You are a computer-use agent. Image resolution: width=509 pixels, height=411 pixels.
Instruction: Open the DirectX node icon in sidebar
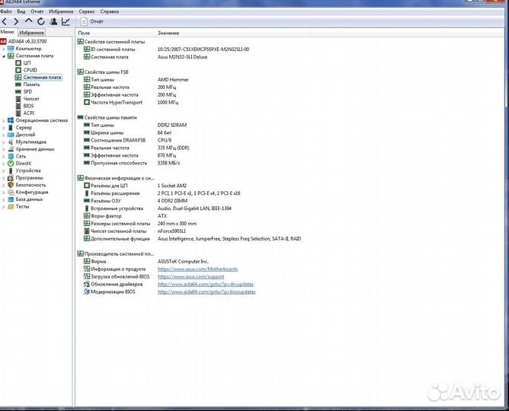point(11,164)
